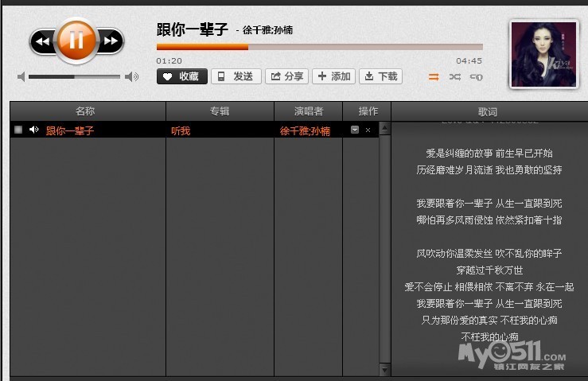588x381 pixels.
Task: Share the song with 分享
Action: point(286,76)
